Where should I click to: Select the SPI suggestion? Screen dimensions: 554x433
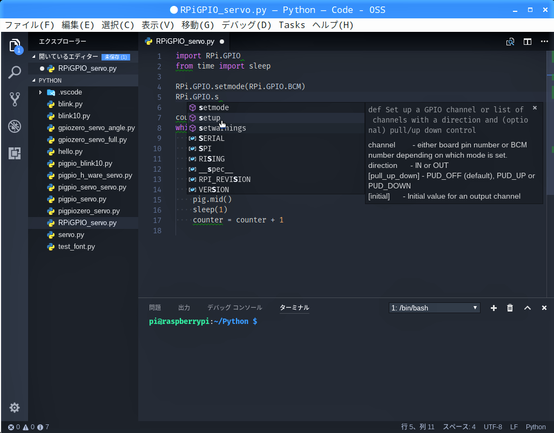275,148
